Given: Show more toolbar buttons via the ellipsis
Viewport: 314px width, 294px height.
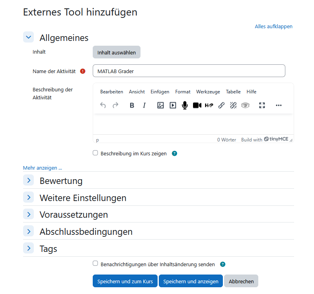Looking at the screenshot, I should click(x=279, y=105).
